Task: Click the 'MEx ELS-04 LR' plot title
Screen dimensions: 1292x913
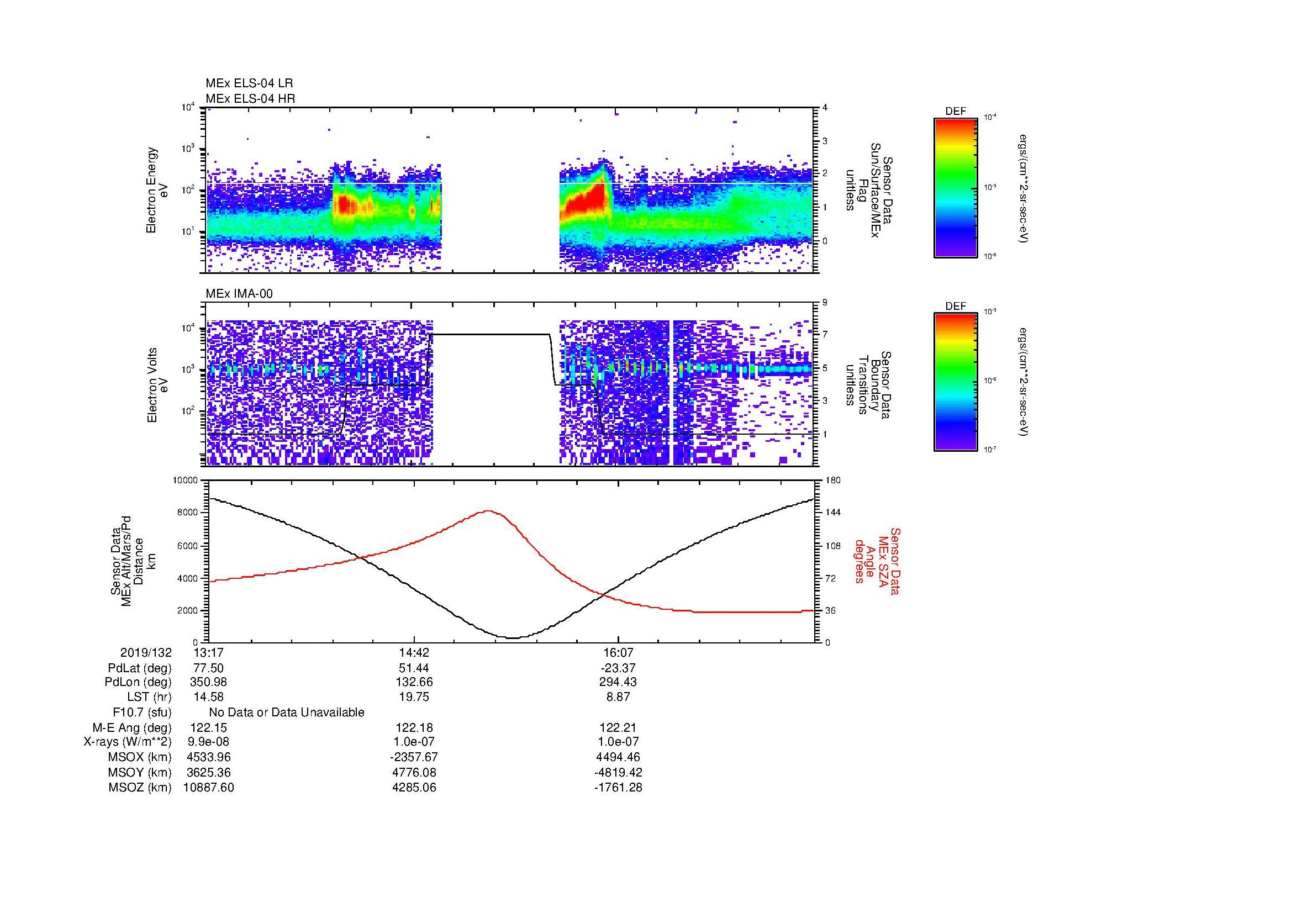Action: click(x=249, y=83)
